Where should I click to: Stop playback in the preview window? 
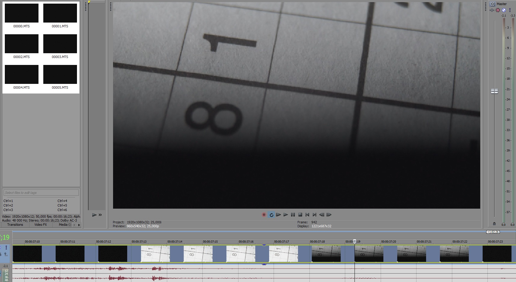pyautogui.click(x=300, y=215)
